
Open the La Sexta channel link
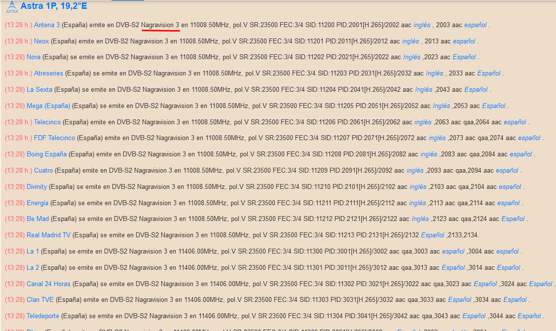click(x=39, y=90)
